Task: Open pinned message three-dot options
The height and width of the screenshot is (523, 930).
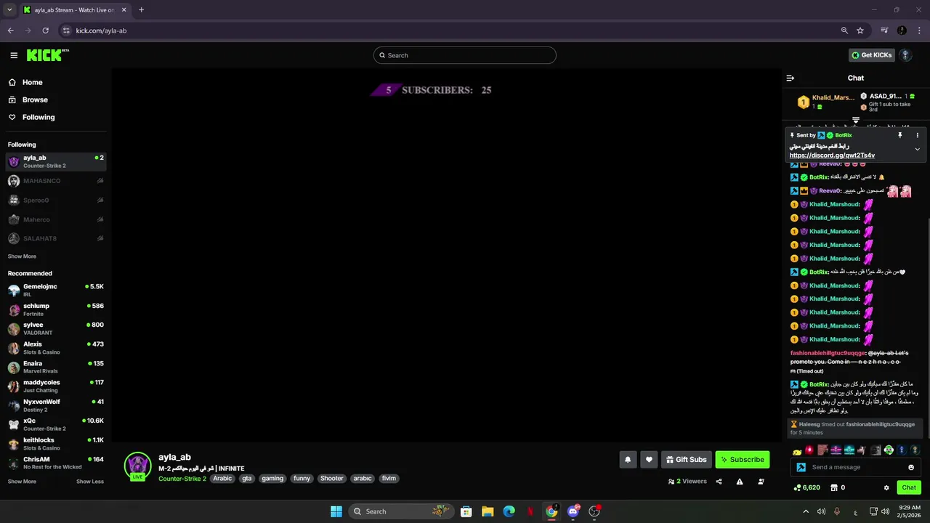Action: tap(917, 135)
